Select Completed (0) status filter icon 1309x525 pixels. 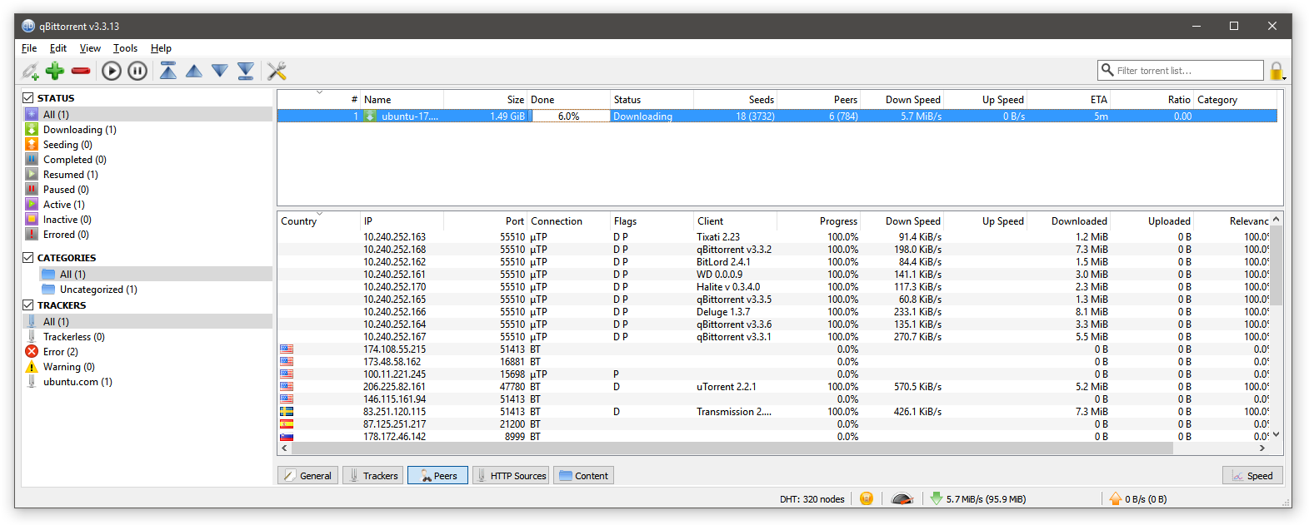coord(32,159)
